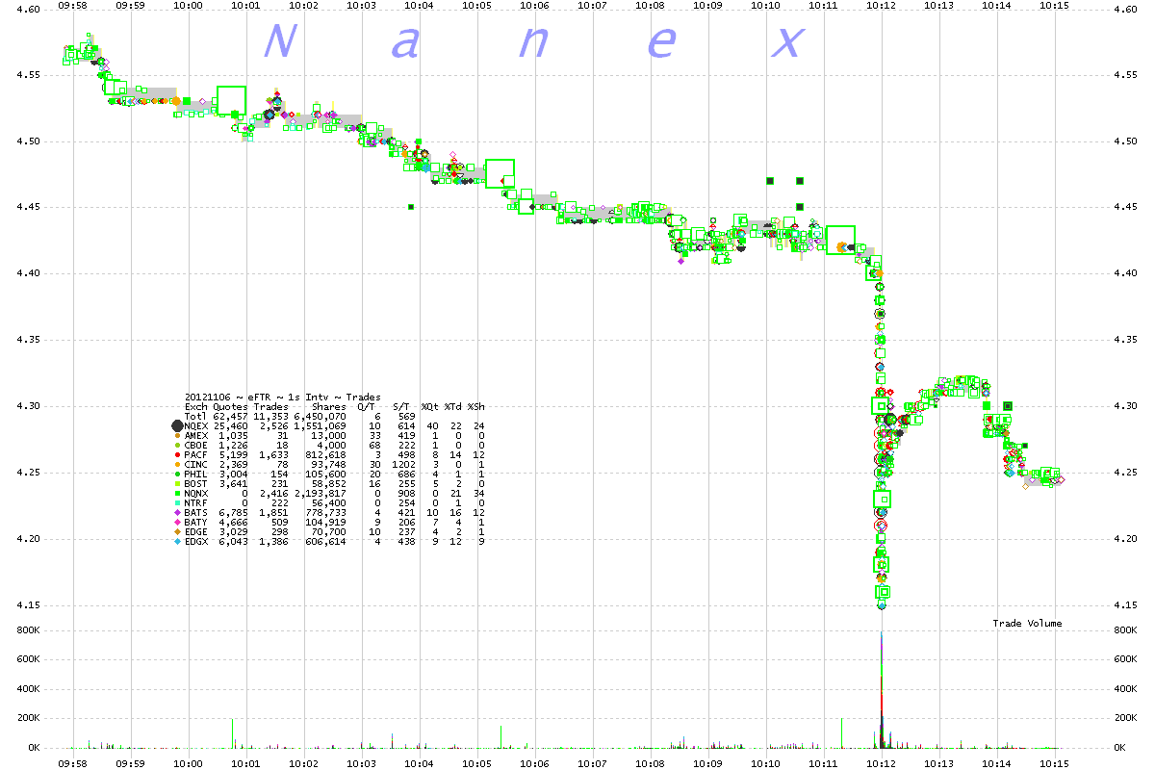The height and width of the screenshot is (770, 1155).
Task: Select the '%Sh' column header
Action: coord(475,406)
